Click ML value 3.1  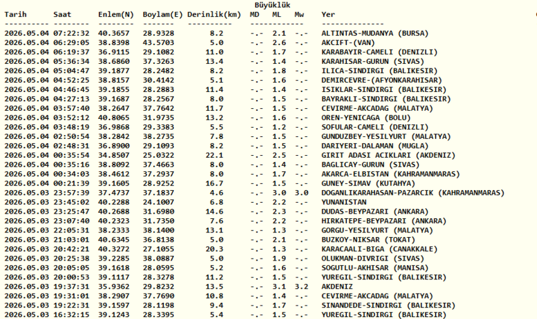pyautogui.click(x=279, y=287)
